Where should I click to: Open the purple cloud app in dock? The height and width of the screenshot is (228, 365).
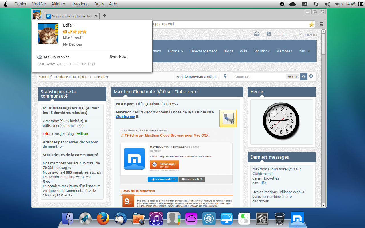click(x=191, y=219)
